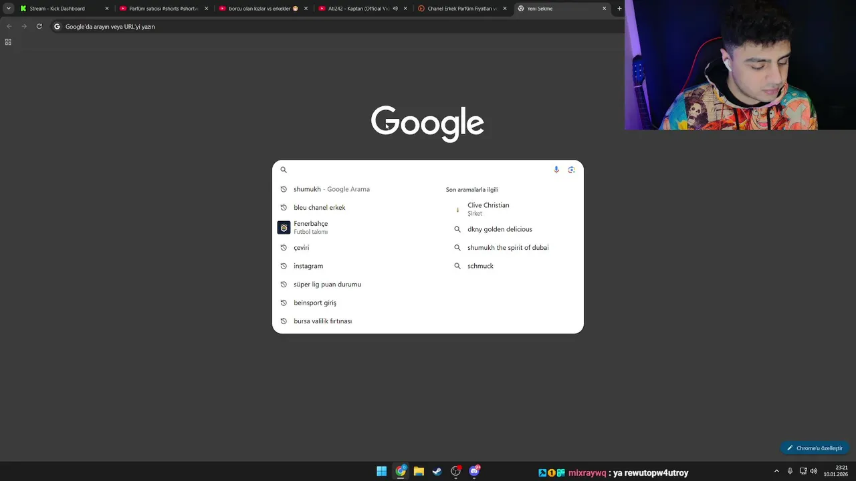Click search icon beside 'dkny golden delicious'

point(457,229)
